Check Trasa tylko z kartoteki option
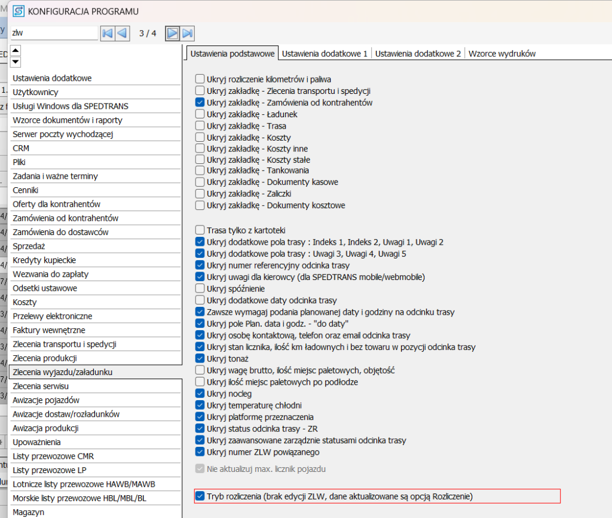Image resolution: width=612 pixels, height=518 pixels. [200, 230]
